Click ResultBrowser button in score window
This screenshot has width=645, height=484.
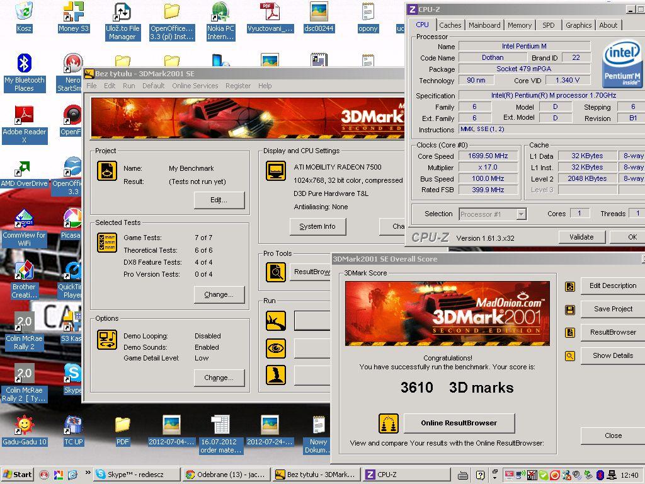click(613, 332)
